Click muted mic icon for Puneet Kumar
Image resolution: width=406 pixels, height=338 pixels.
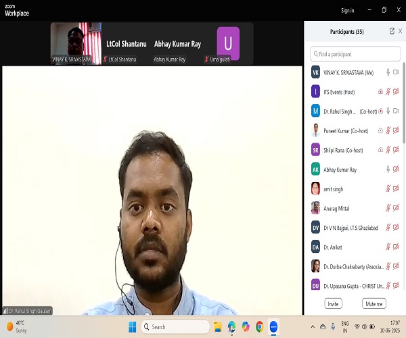pos(388,130)
